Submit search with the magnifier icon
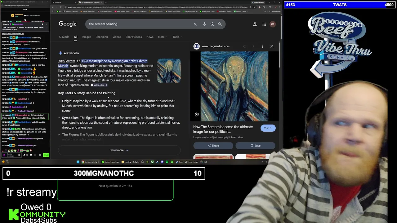This screenshot has width=397, height=223. 220,24
